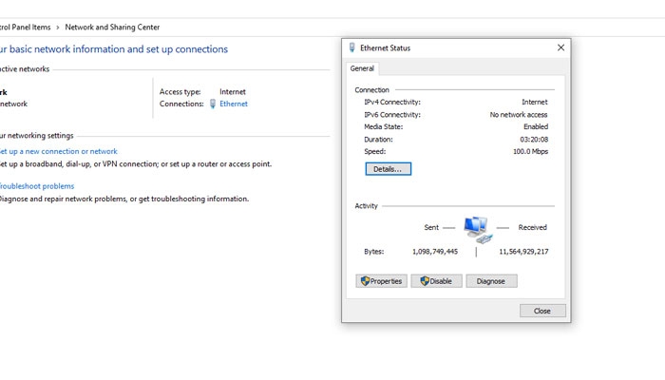Screen dimensions: 665x380
Task: Click the network computers Activity icon
Action: (476, 228)
